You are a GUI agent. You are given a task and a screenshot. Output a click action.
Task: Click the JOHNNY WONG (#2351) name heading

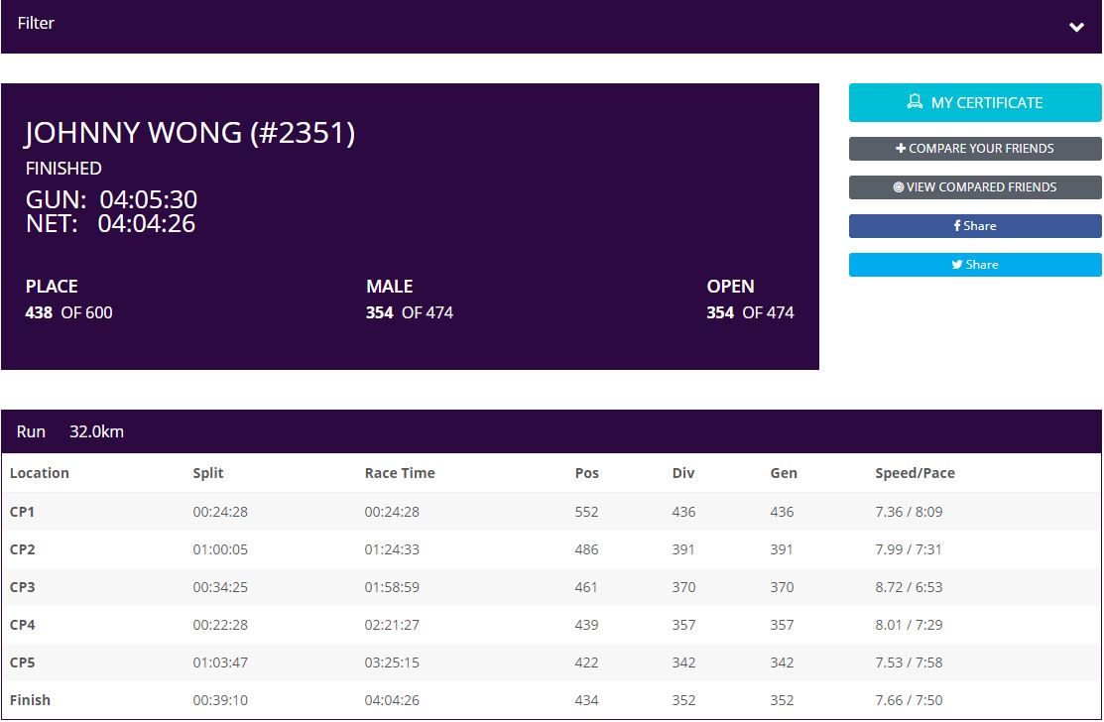coord(189,133)
